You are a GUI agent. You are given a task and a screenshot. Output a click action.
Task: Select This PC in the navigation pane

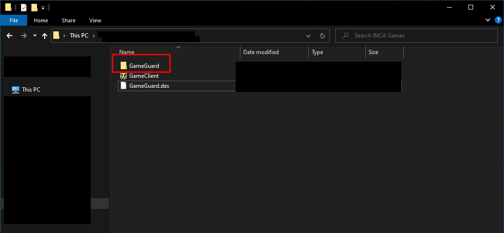point(31,90)
